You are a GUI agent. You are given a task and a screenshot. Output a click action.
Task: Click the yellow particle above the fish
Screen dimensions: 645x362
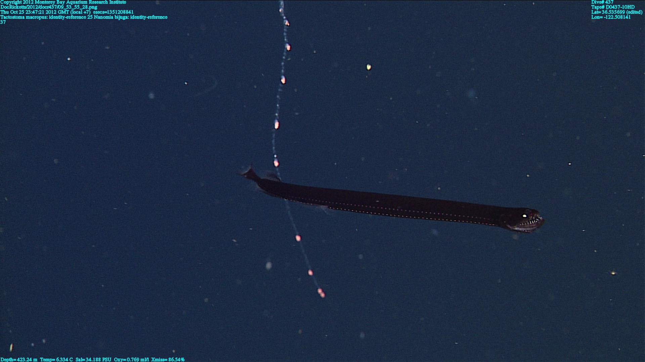pyautogui.click(x=369, y=67)
